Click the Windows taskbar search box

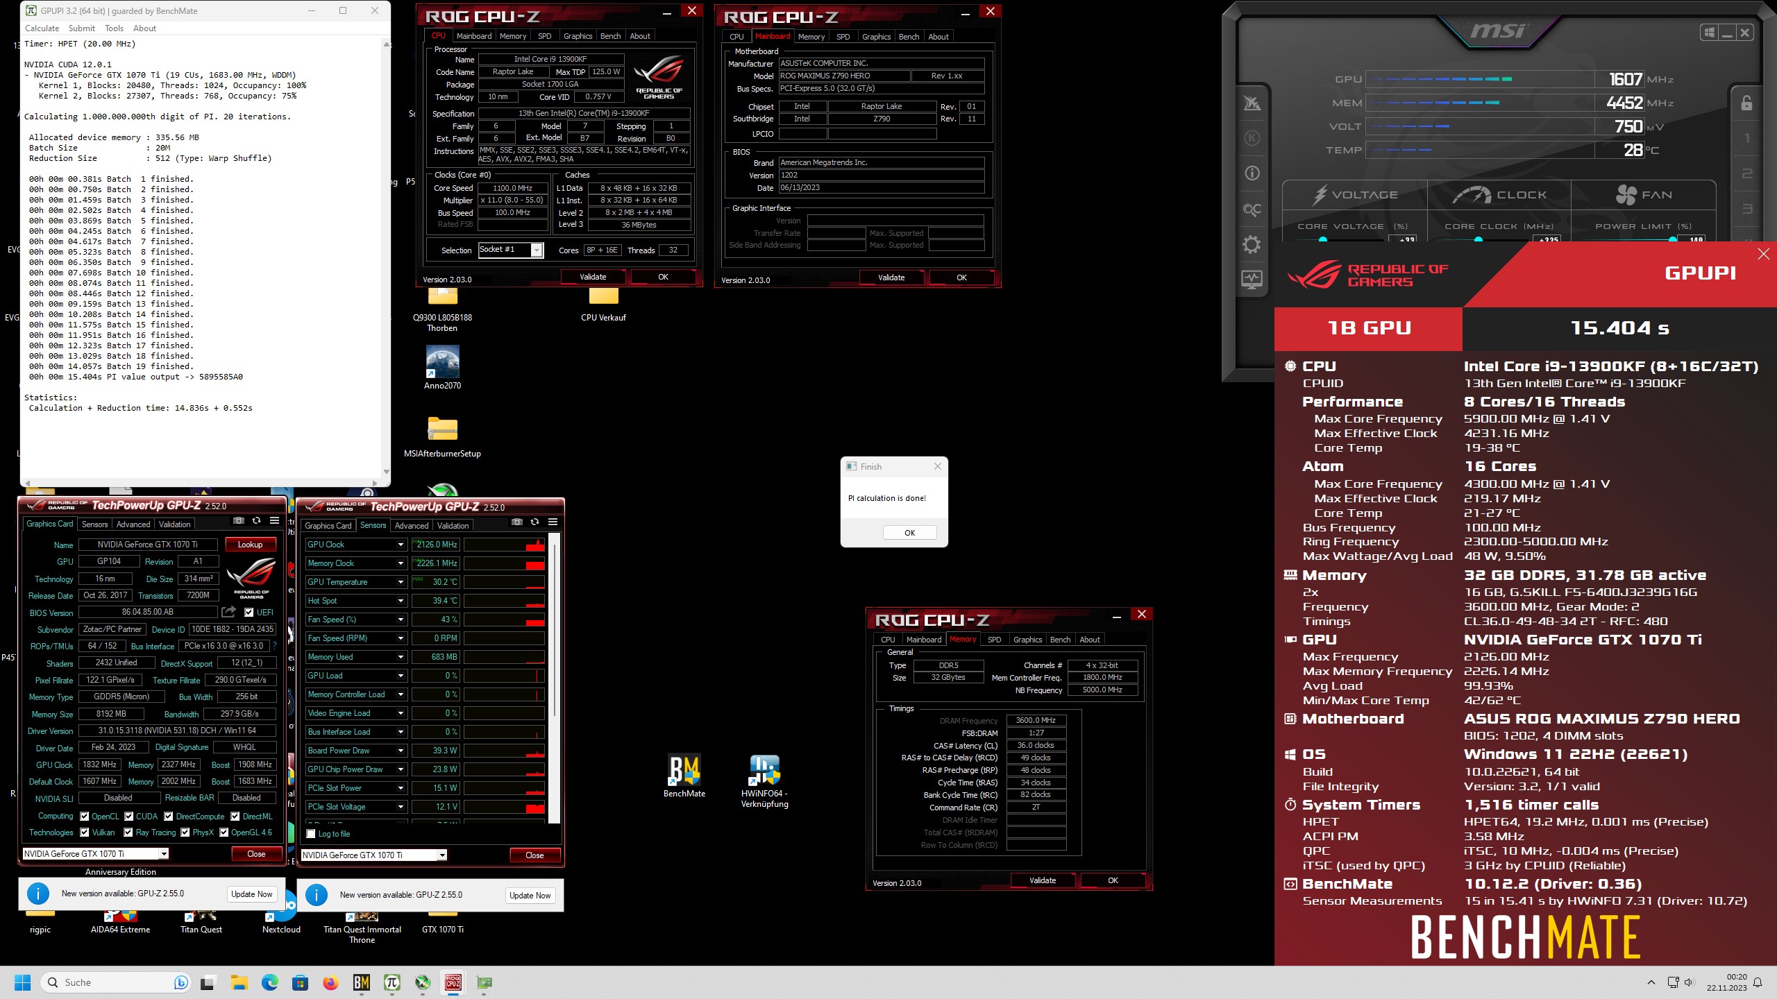coord(115,982)
